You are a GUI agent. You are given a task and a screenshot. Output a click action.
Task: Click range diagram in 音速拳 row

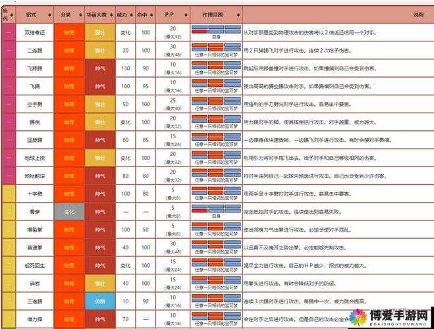216,245
